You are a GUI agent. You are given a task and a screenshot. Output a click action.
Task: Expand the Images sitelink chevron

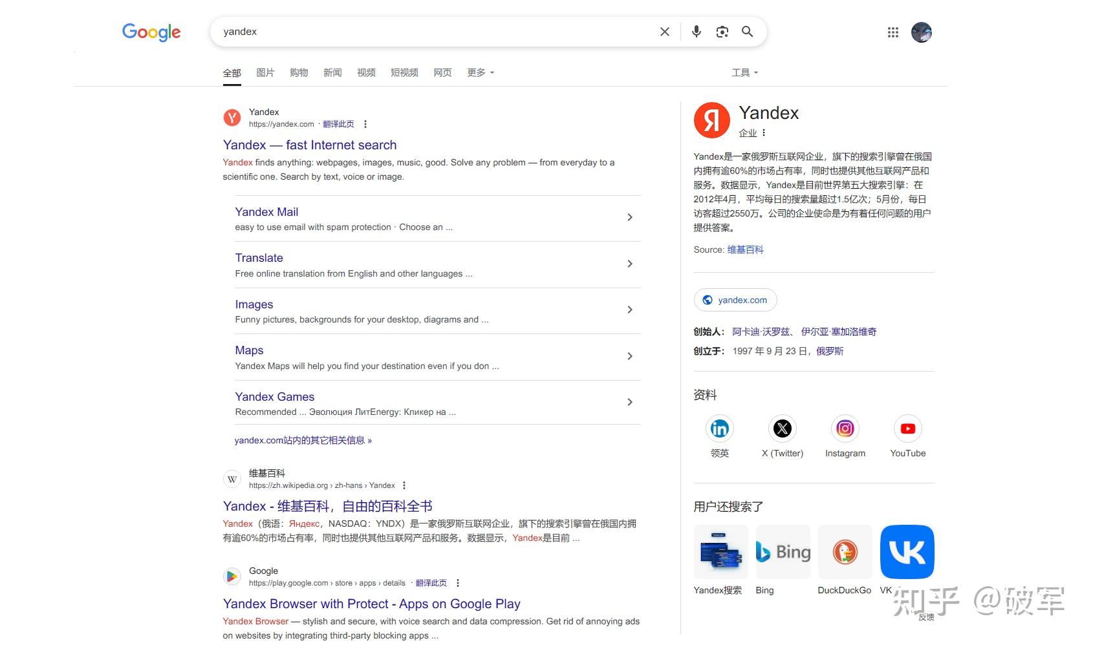pos(630,310)
